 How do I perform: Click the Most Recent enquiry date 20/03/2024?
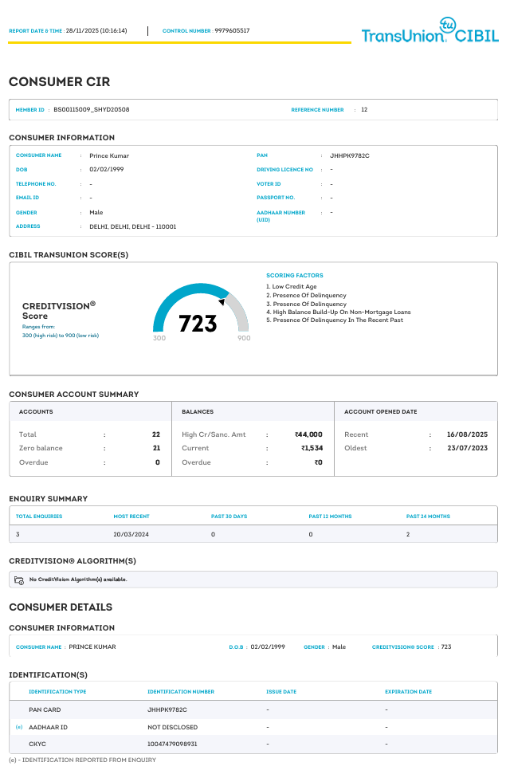(132, 534)
